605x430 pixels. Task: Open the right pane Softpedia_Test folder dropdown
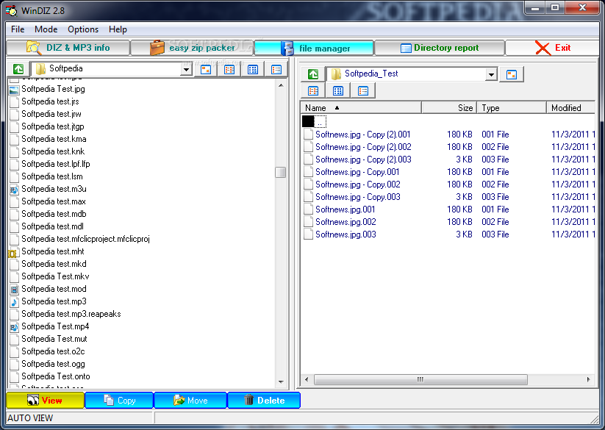click(491, 74)
